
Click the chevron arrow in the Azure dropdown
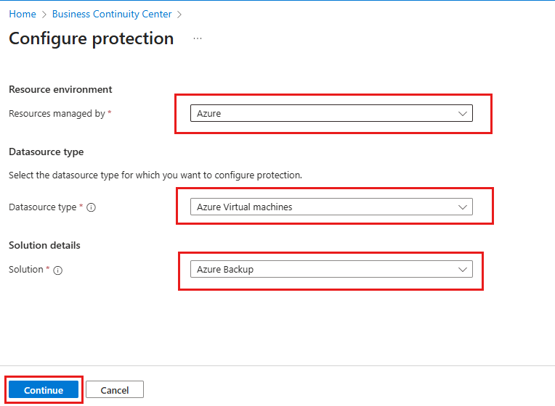(463, 114)
